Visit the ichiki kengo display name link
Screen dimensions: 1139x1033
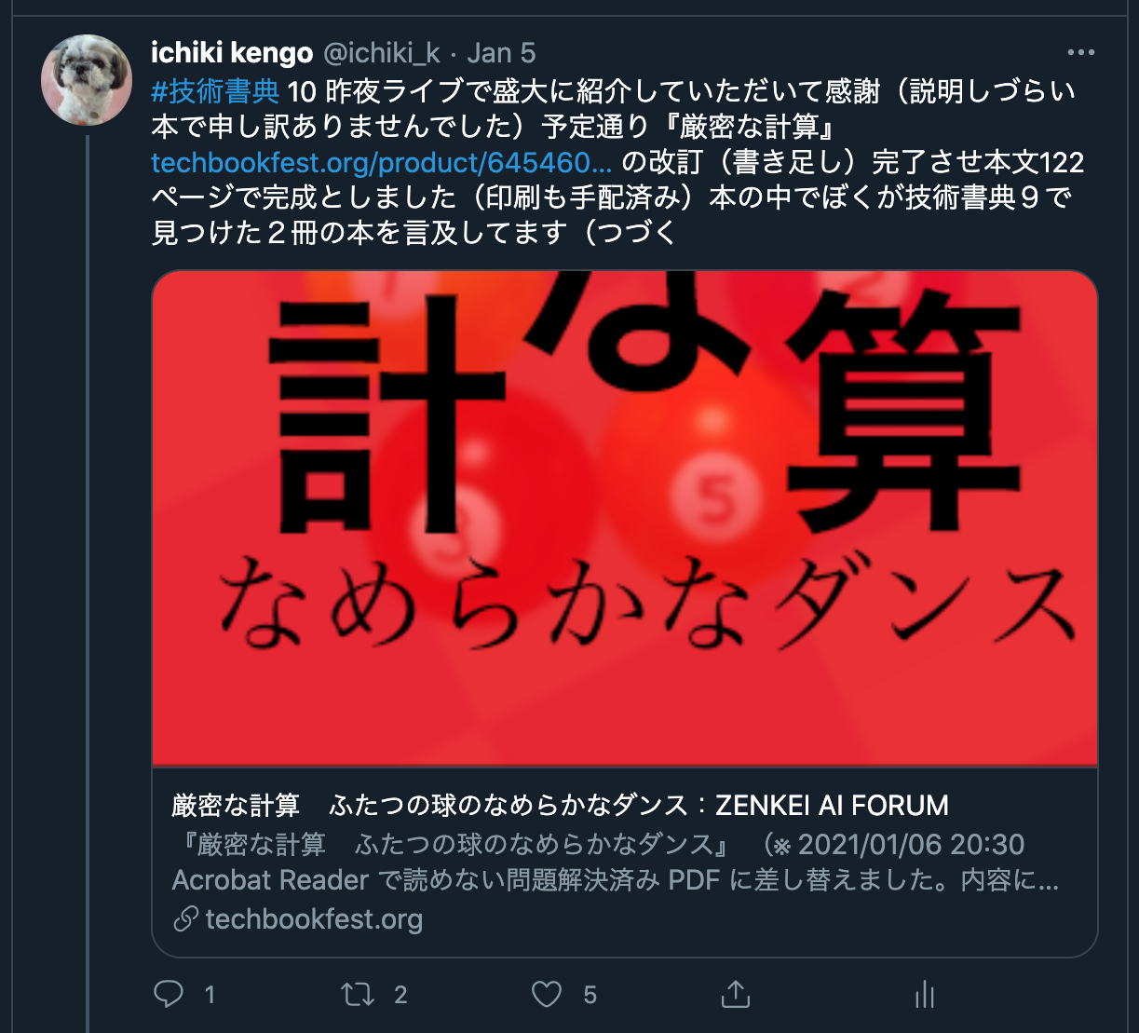(x=232, y=53)
